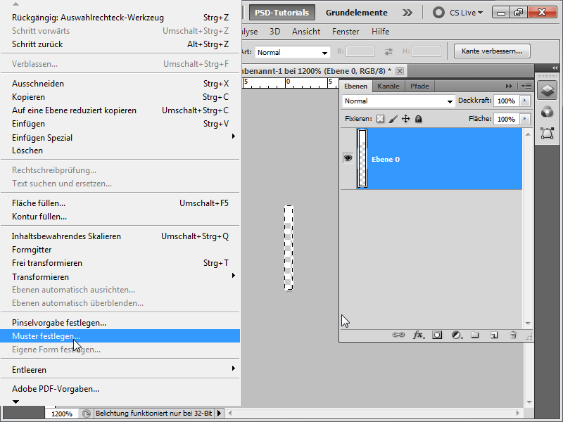Viewport: 563px width, 422px height.
Task: Open Fläche slider arrow
Action: [x=524, y=119]
